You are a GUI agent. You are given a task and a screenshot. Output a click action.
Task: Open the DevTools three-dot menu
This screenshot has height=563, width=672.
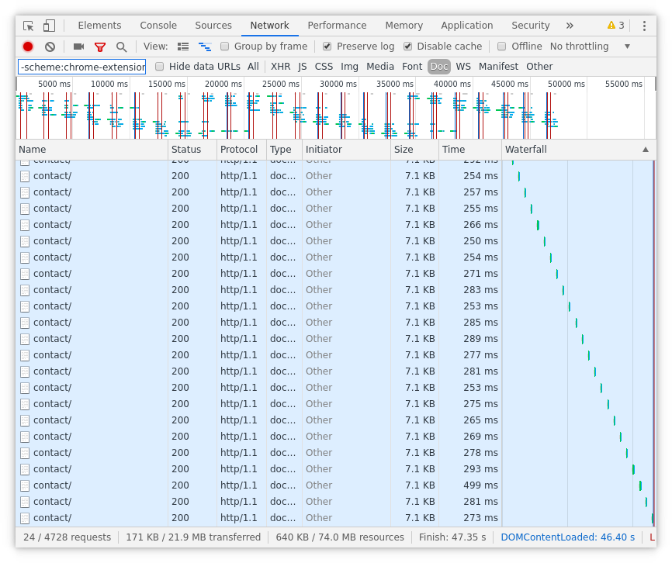[x=644, y=26]
